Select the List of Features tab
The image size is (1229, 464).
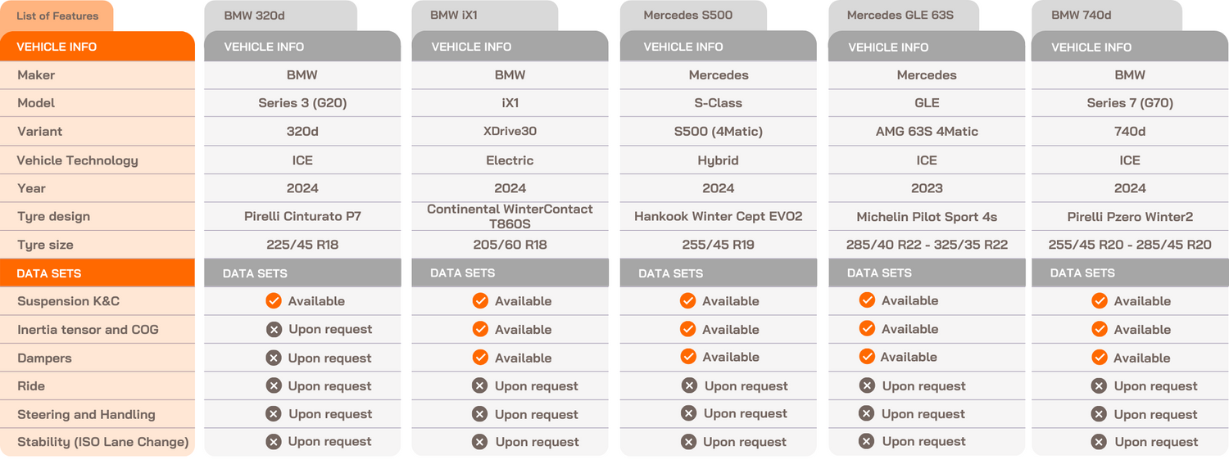(x=57, y=16)
